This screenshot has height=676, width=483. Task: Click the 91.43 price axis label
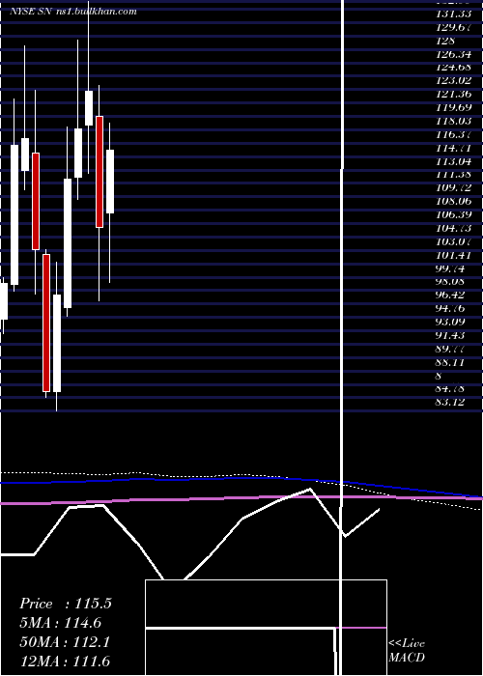(451, 335)
